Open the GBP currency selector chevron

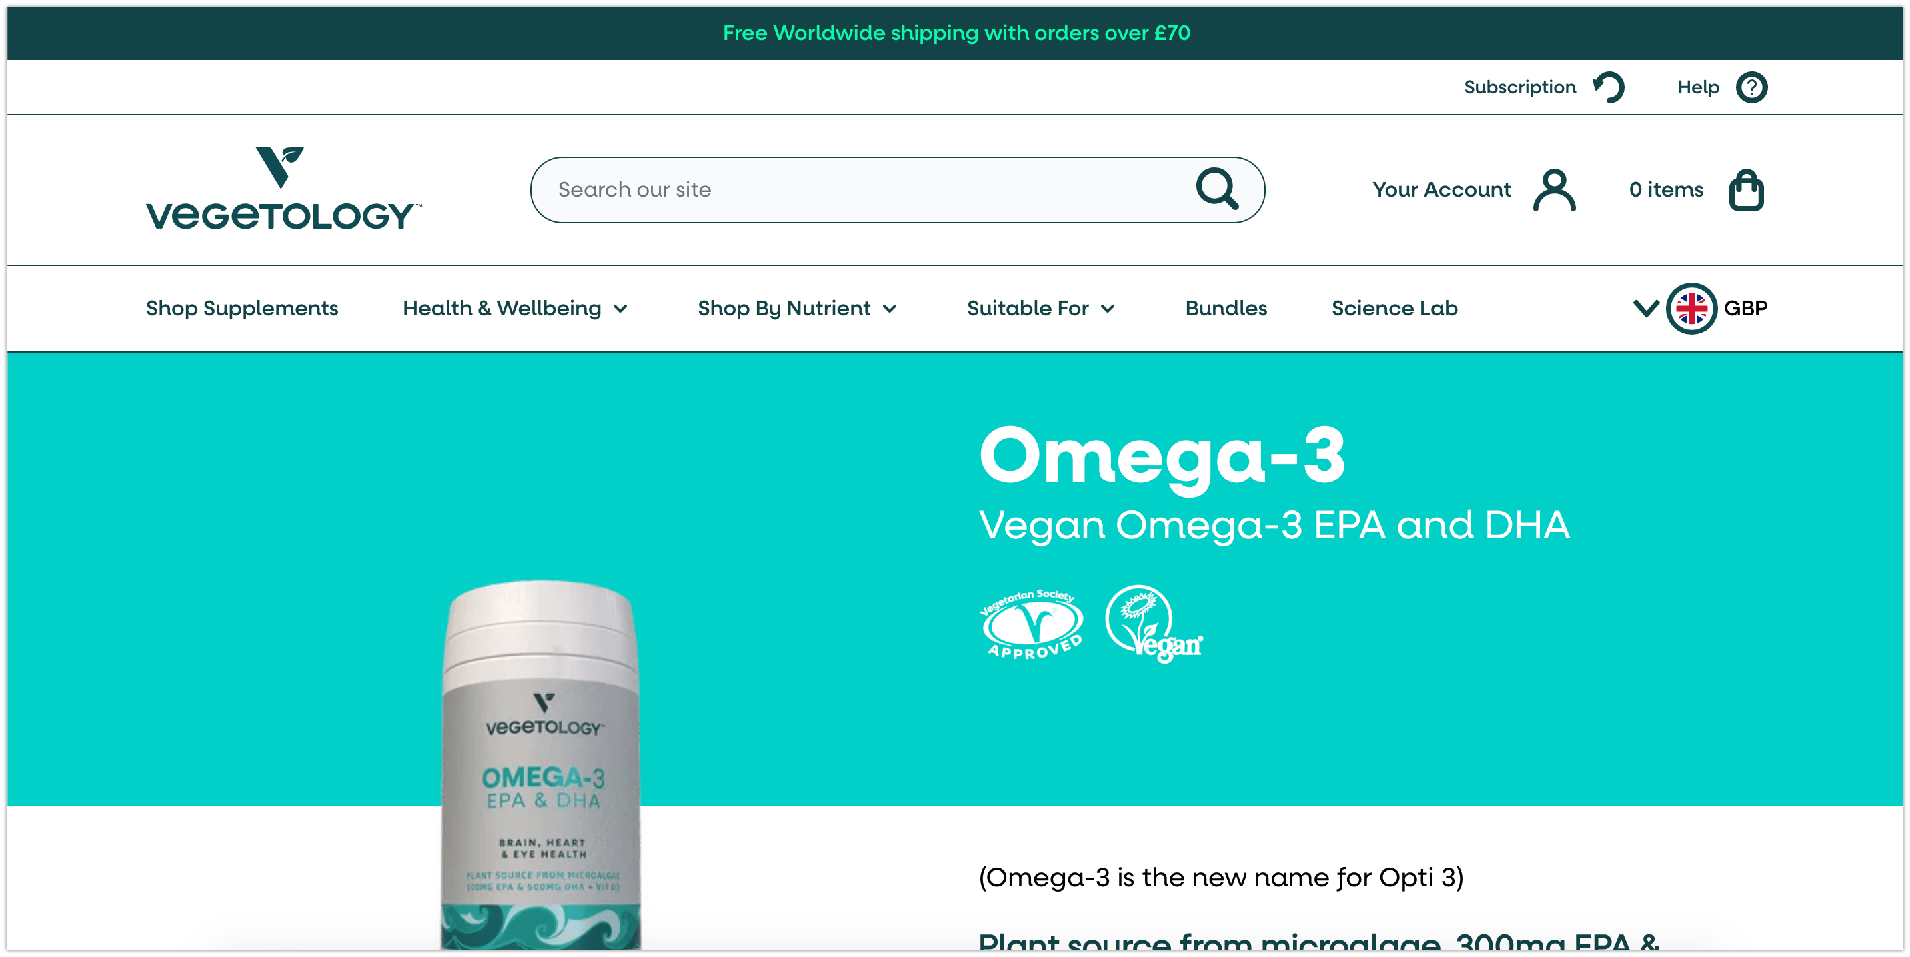point(1645,308)
